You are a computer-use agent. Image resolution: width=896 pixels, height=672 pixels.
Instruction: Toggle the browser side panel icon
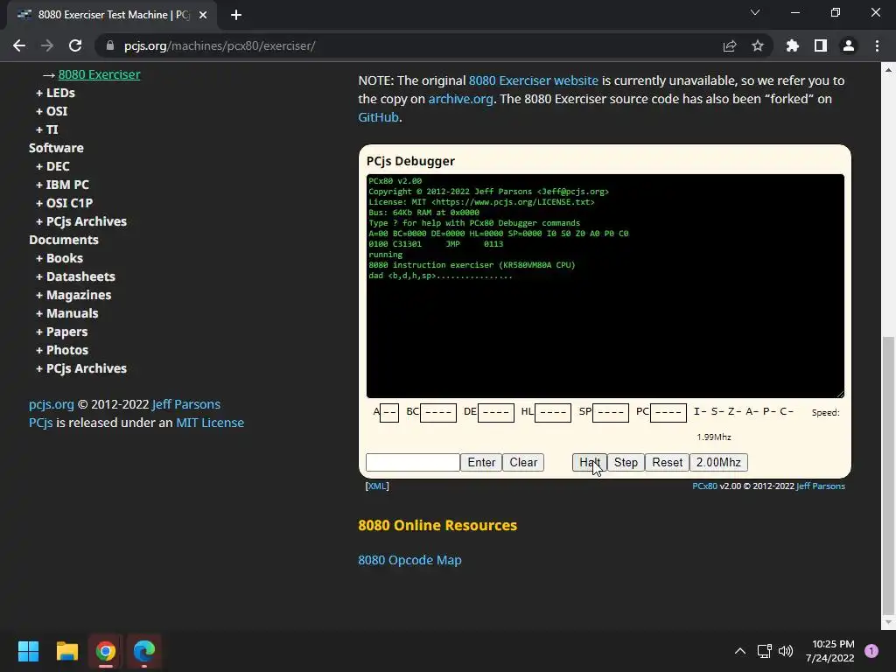tap(821, 45)
